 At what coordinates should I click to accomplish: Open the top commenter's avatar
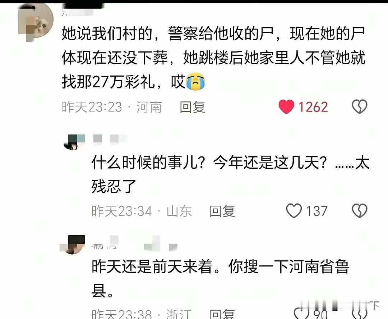click(36, 23)
